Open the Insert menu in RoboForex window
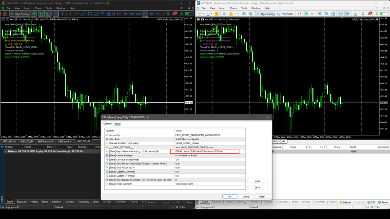 pos(222,8)
